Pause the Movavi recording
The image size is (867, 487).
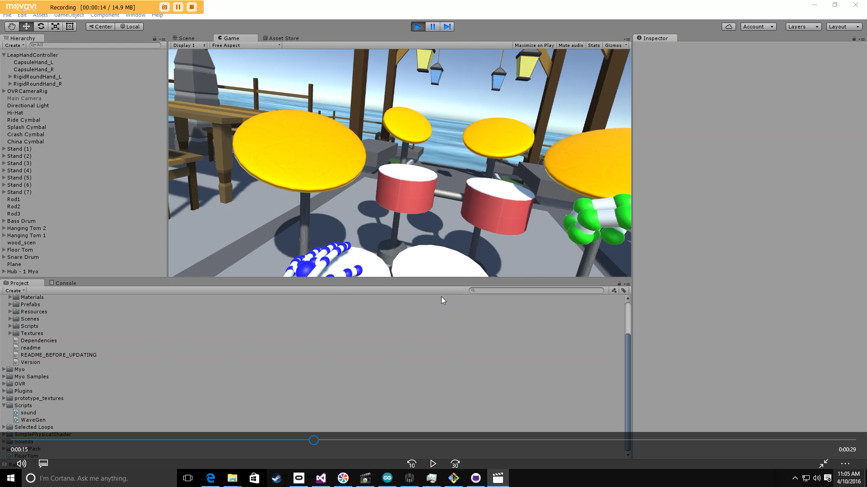tap(178, 7)
